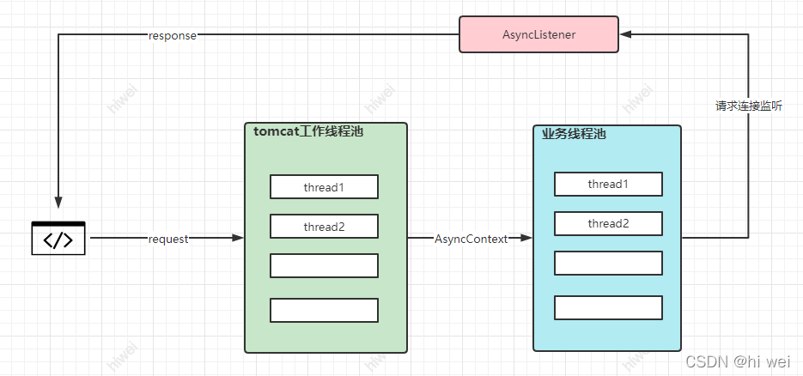Select thread1 in the tomcat thread pool

324,186
